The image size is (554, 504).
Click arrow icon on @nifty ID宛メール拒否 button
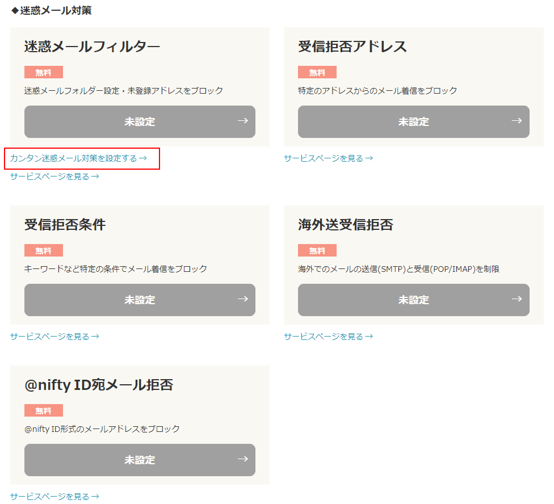pos(243,459)
